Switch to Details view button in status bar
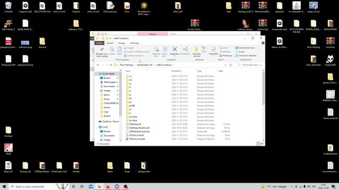 (258, 144)
